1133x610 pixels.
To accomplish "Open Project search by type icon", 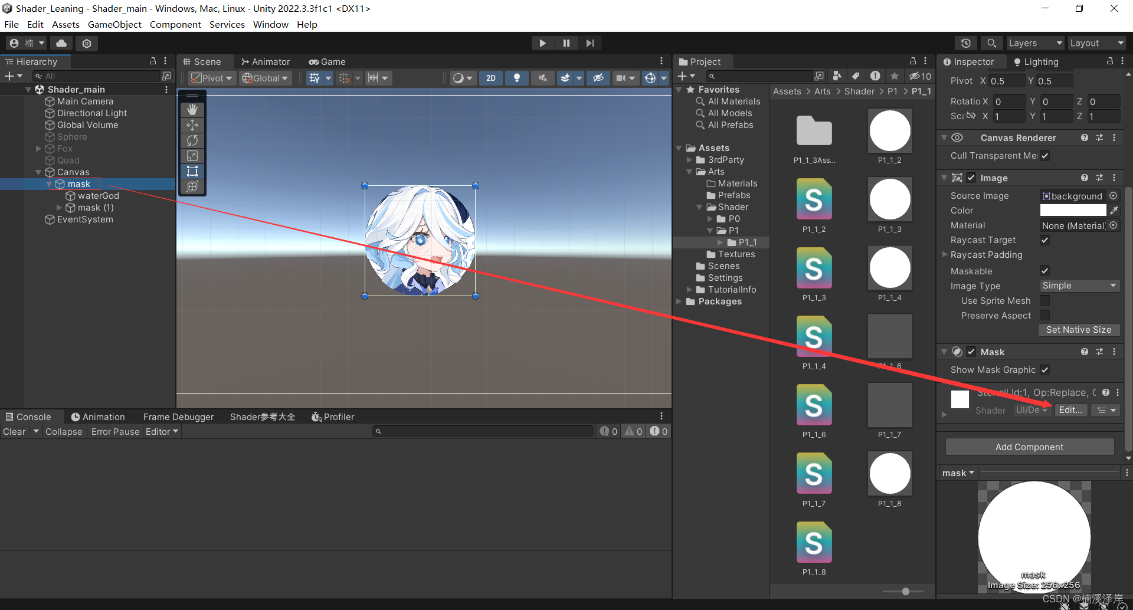I will [x=837, y=76].
